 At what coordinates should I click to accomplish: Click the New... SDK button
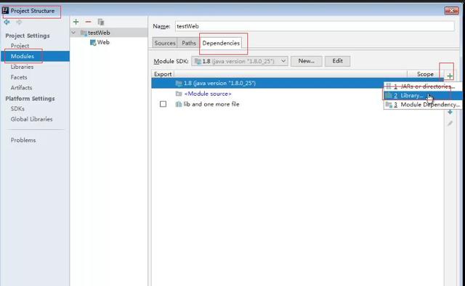pos(307,61)
